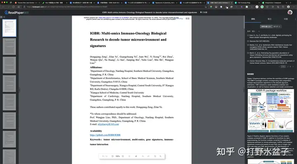Screen dimensions: 297x164
Task: Toggle the thumbnail panel icon at top left
Action: click(x=2, y=17)
